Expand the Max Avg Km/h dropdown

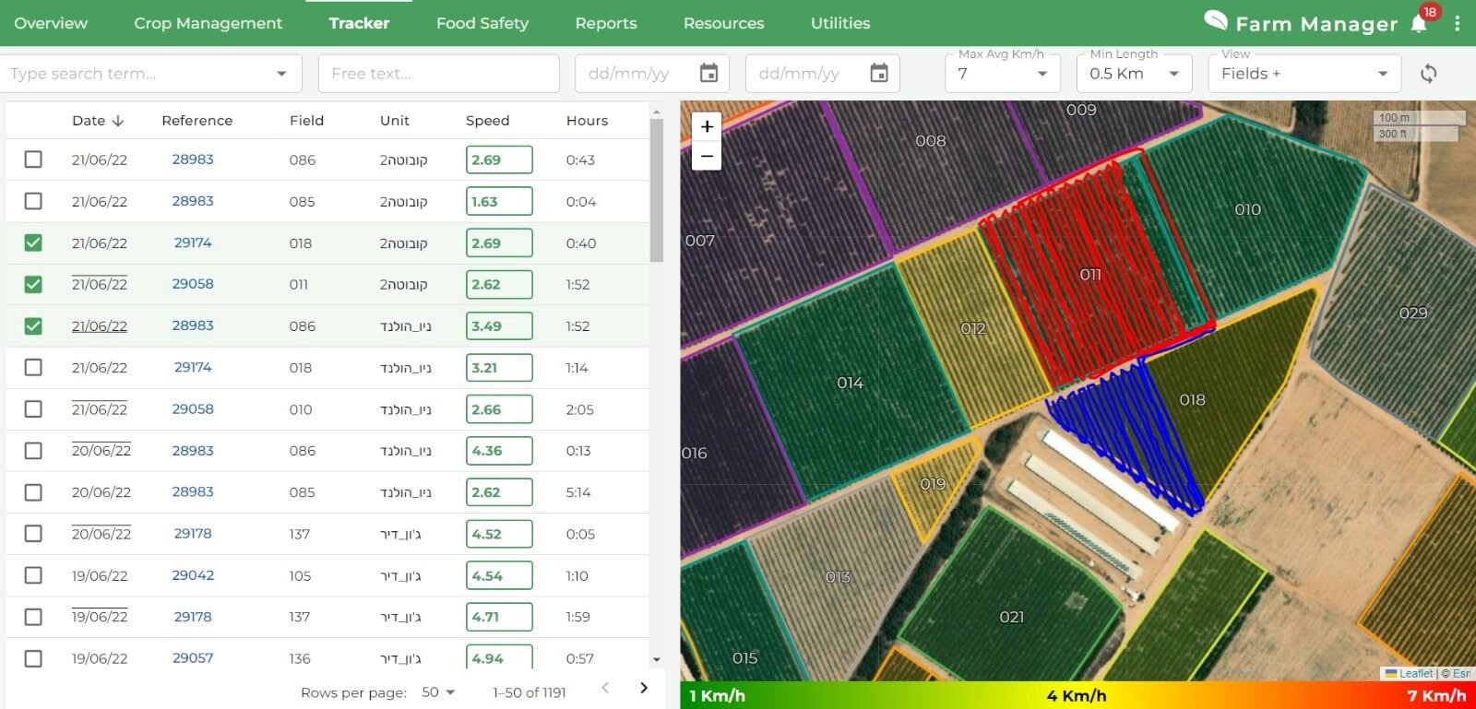point(1042,74)
